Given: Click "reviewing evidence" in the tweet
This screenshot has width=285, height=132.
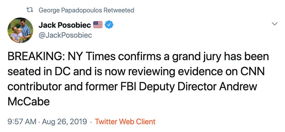Looking at the screenshot, I should point(169,72).
